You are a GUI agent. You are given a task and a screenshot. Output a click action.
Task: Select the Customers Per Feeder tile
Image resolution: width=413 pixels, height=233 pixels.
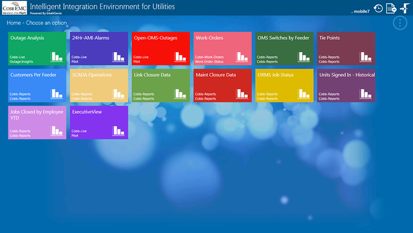point(37,85)
